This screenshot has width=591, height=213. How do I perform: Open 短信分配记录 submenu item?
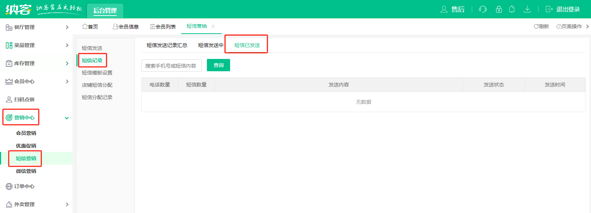tap(97, 97)
